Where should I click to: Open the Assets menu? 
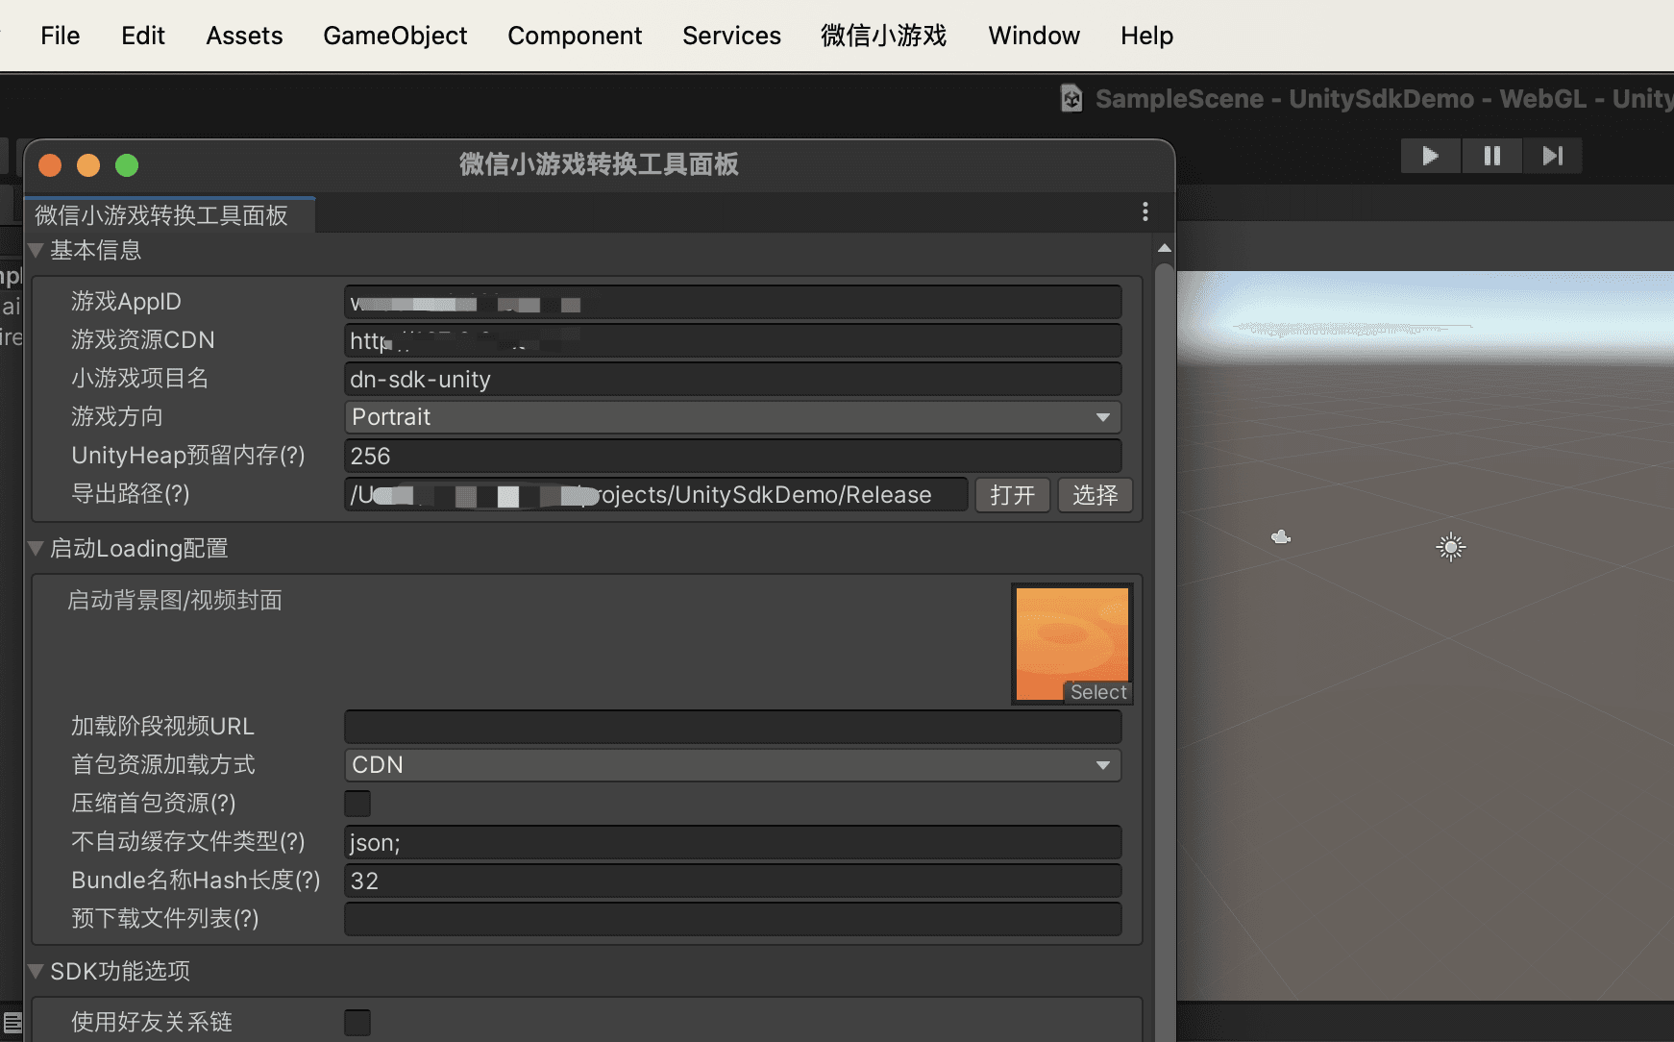tap(244, 36)
